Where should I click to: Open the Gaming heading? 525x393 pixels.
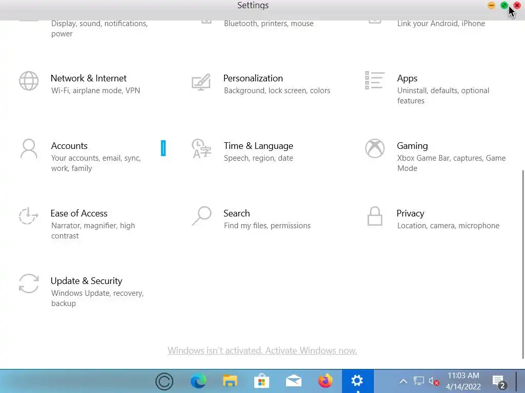(412, 146)
